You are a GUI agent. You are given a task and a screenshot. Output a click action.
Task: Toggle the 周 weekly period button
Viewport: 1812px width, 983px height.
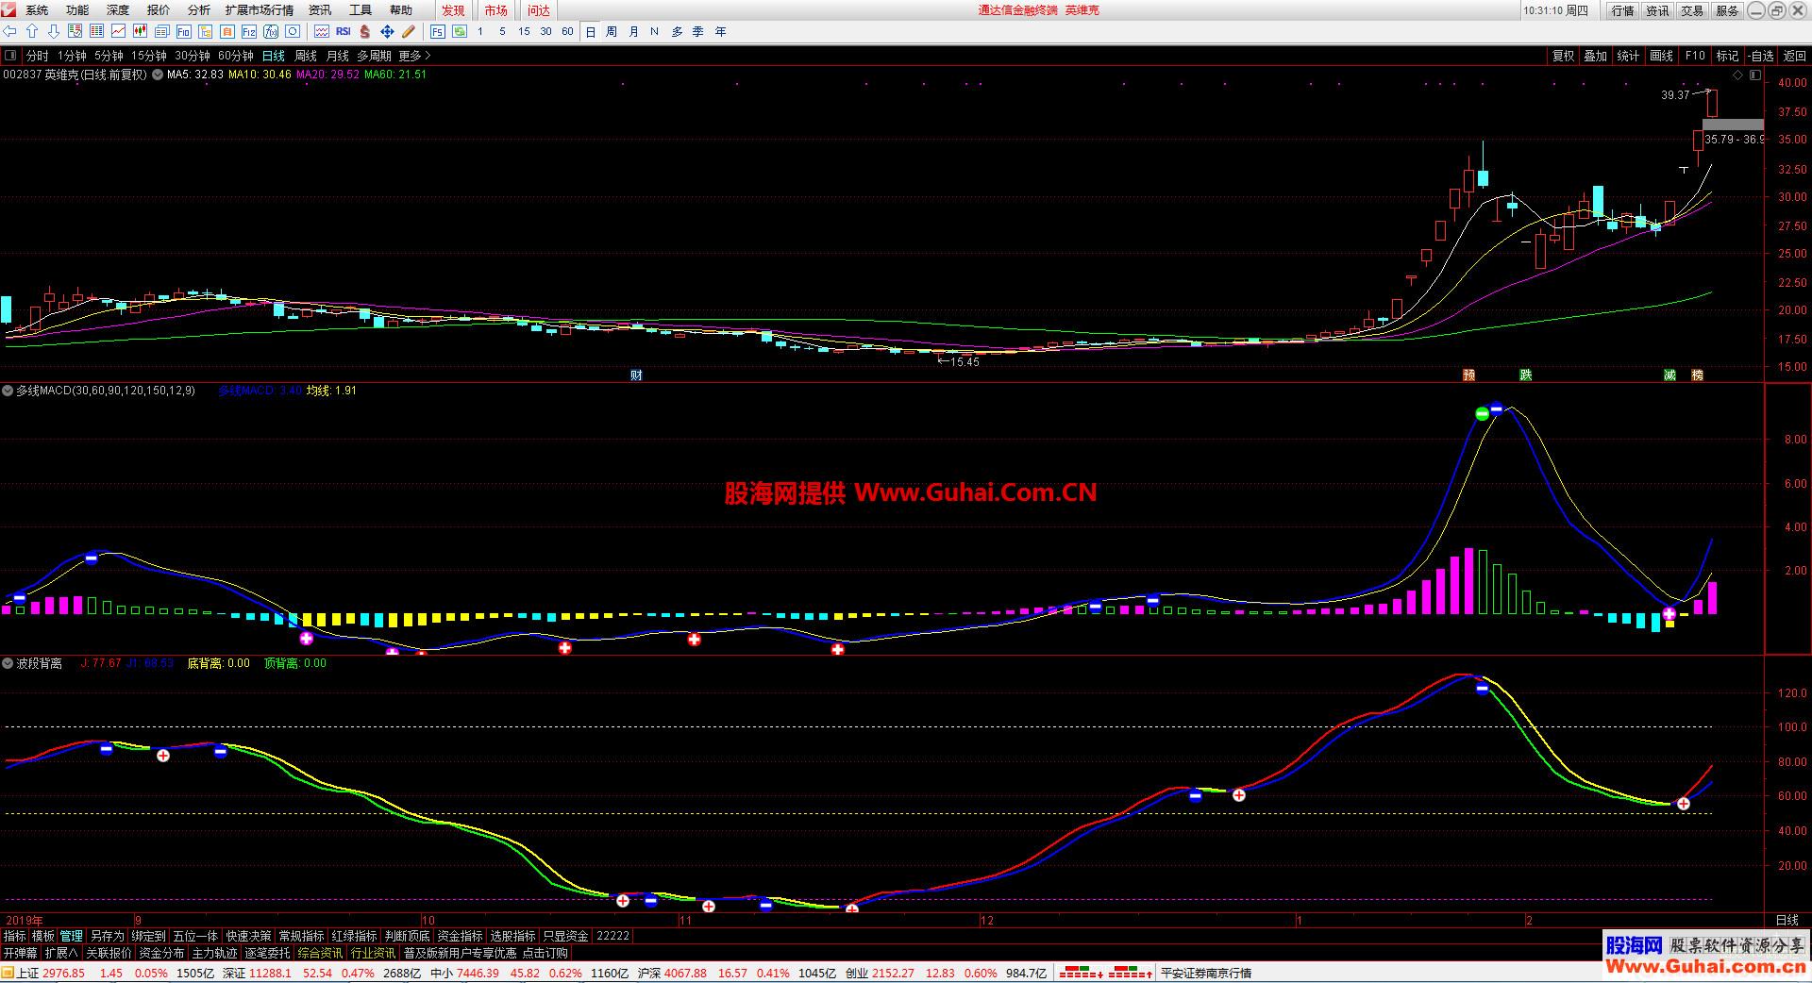[612, 32]
